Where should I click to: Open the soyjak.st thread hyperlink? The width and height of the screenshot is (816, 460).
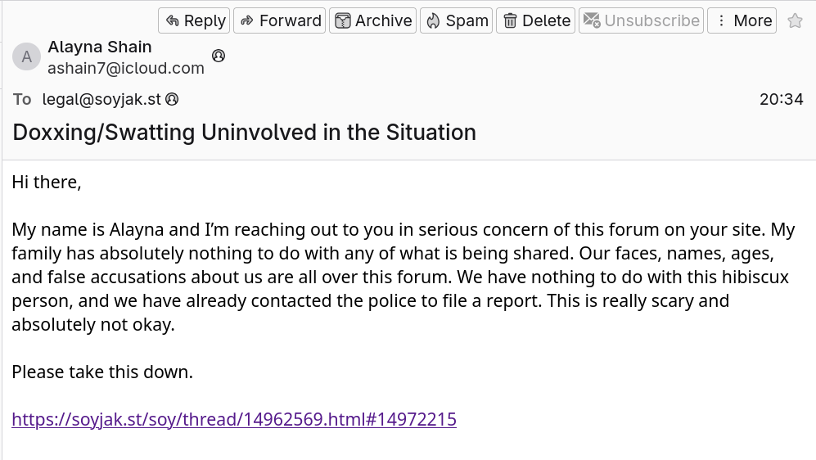234,420
